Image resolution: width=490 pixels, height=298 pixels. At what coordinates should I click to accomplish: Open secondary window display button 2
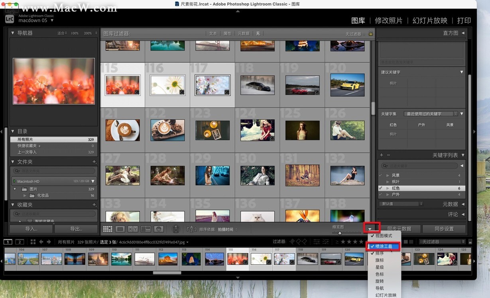click(20, 242)
